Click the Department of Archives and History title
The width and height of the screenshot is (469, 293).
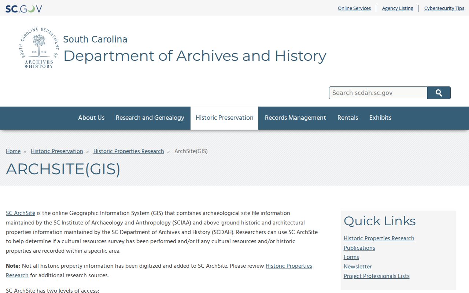pyautogui.click(x=195, y=56)
